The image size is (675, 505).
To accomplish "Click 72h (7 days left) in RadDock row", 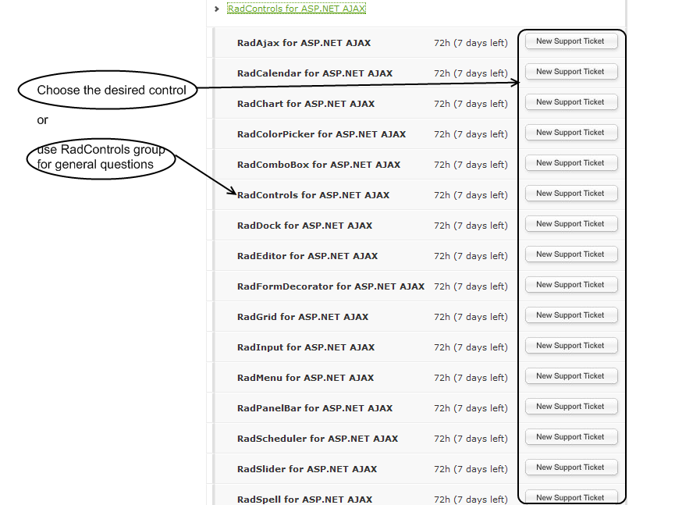I will (x=471, y=226).
